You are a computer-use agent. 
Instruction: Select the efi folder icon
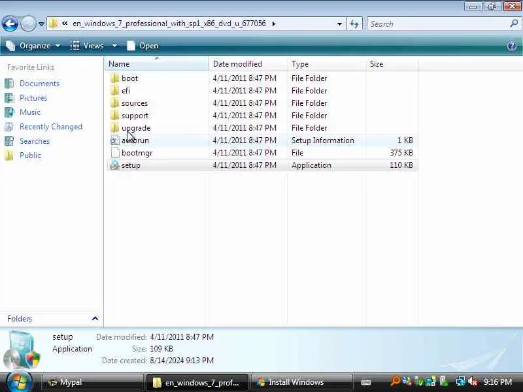(115, 90)
